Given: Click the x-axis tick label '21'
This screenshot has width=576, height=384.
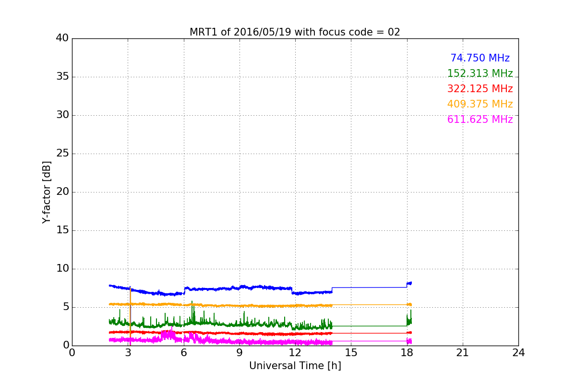Looking at the screenshot, I should 463,352.
